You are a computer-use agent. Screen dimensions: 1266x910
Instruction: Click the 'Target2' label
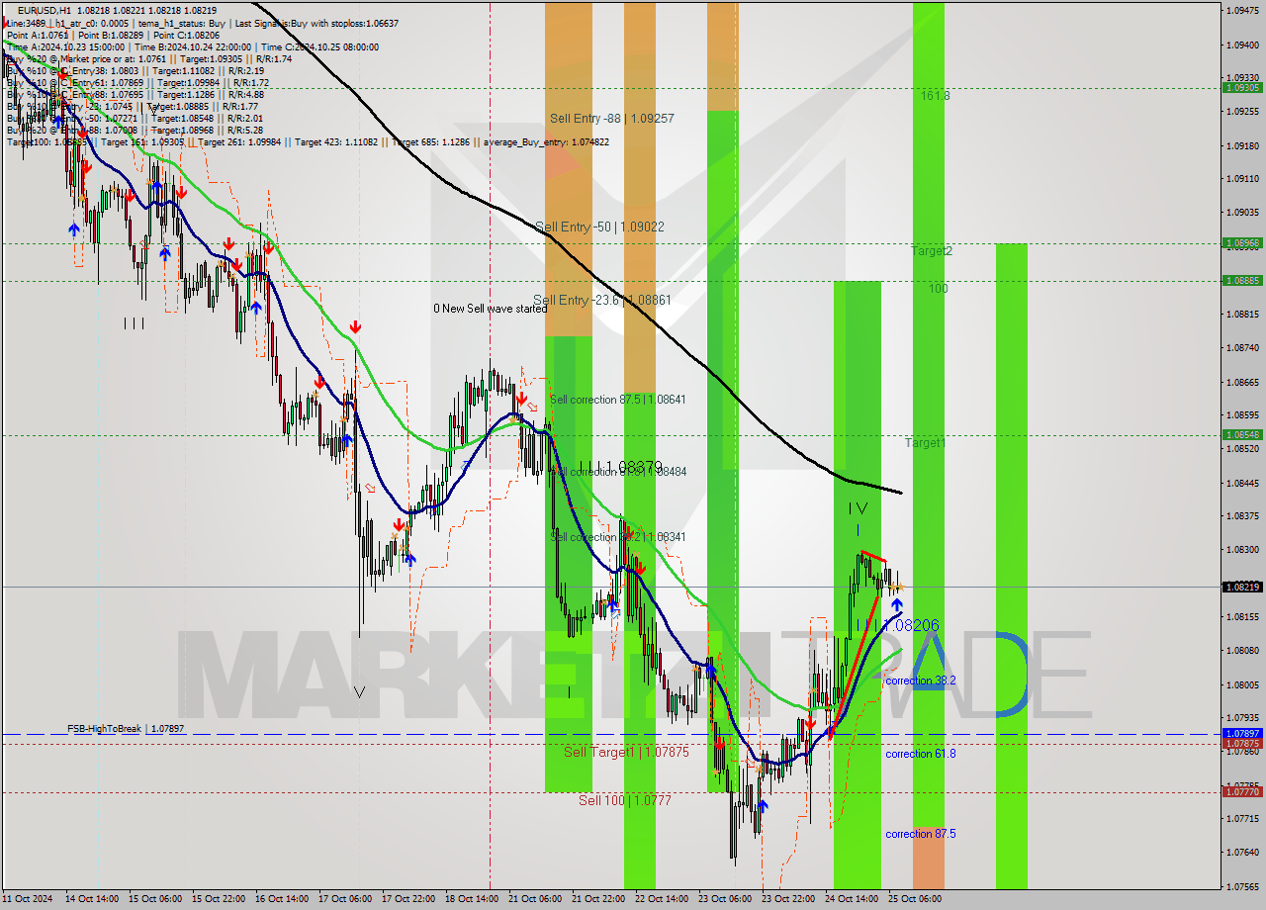click(932, 251)
